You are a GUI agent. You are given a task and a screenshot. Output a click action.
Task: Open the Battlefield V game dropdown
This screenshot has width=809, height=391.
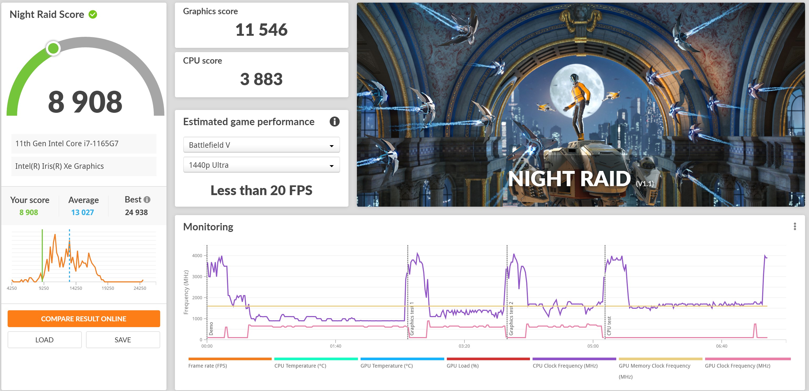[261, 145]
